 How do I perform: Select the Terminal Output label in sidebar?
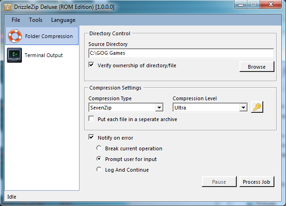coord(44,55)
